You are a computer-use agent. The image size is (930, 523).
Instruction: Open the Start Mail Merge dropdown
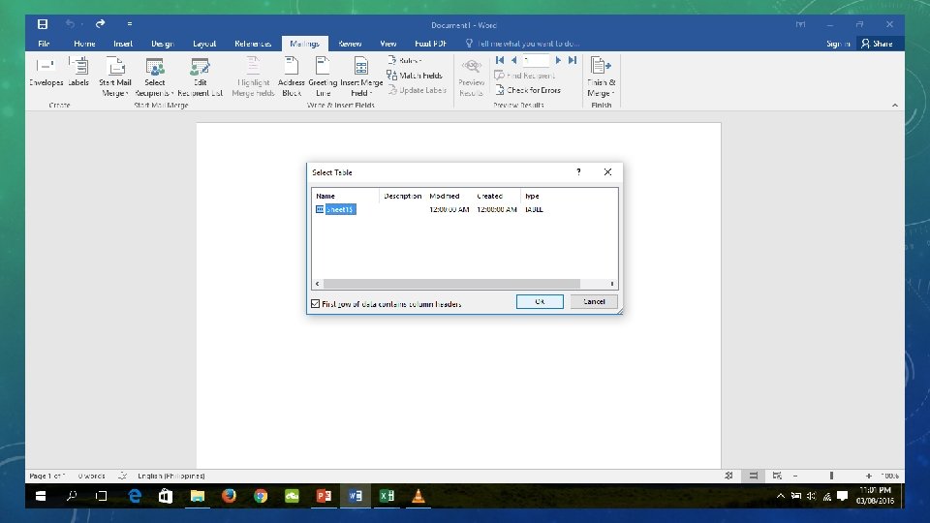[x=115, y=76]
